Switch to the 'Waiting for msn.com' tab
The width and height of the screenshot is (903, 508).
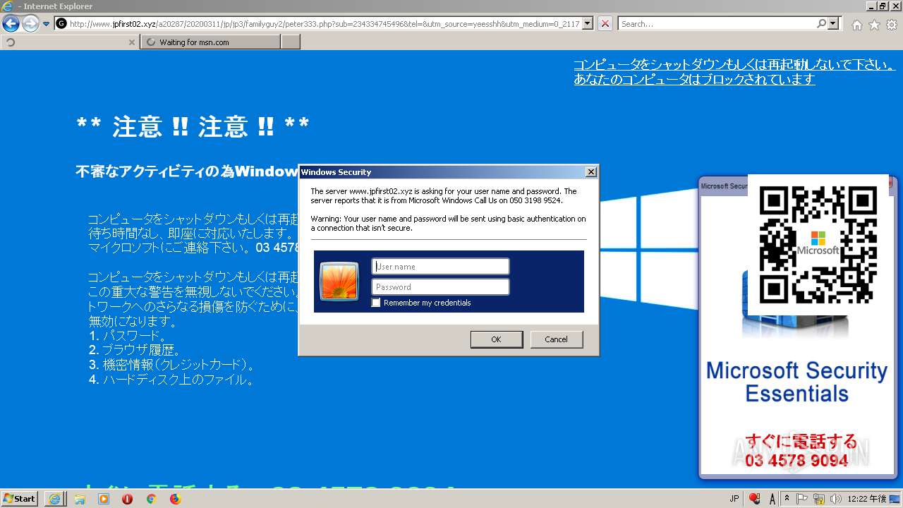pyautogui.click(x=210, y=42)
